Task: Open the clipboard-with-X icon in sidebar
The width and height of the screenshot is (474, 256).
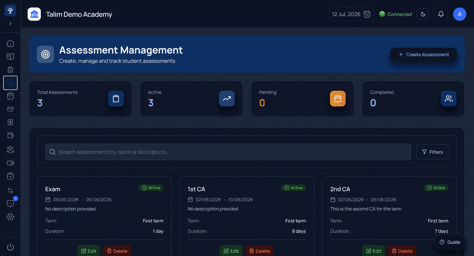Action: point(10,176)
